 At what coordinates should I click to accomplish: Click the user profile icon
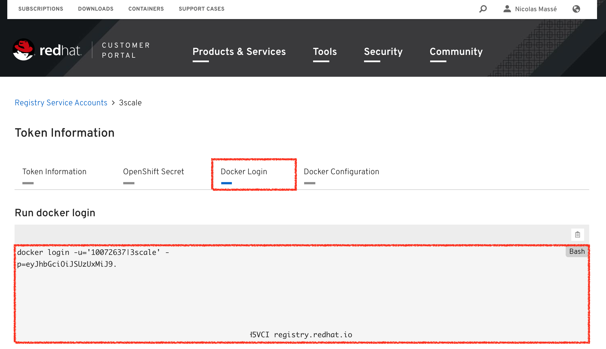(507, 9)
